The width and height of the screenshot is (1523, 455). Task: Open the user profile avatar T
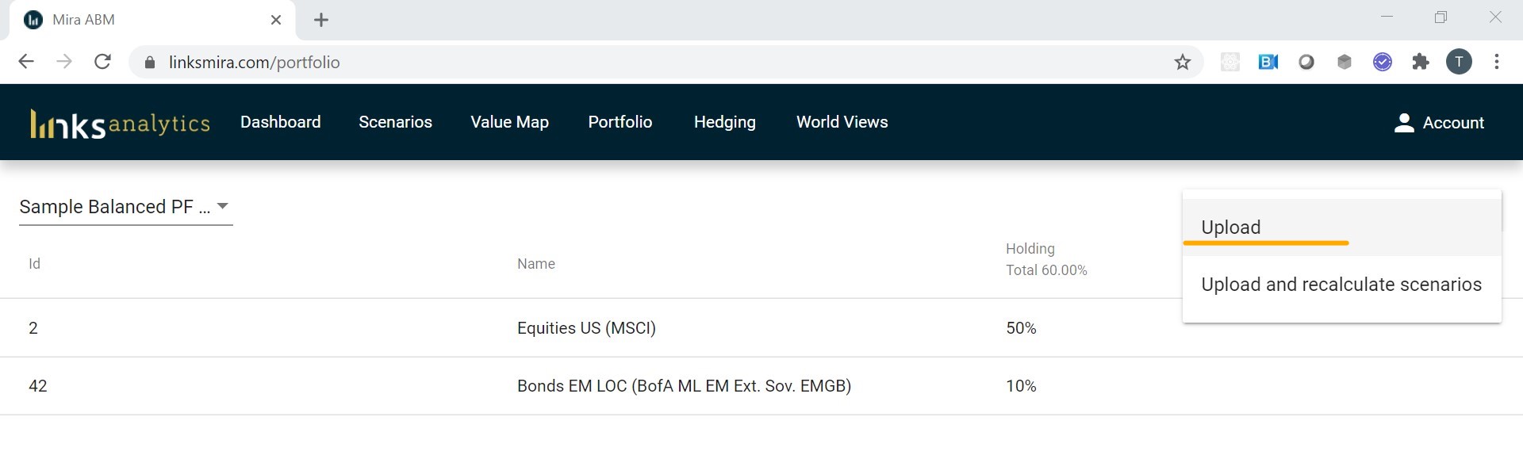[1459, 62]
